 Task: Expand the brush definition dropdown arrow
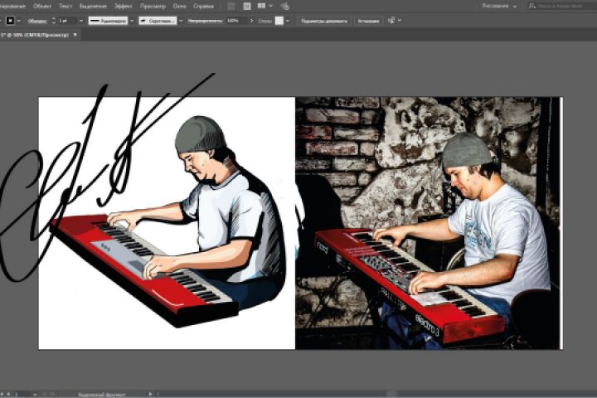[181, 21]
